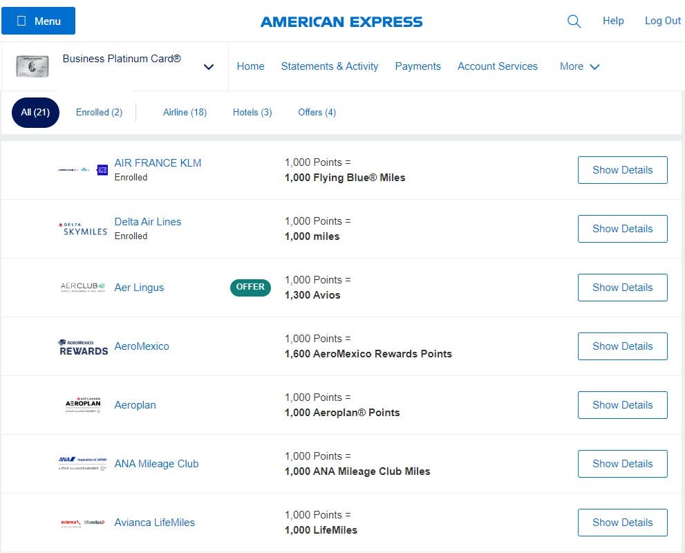Open the search icon
This screenshot has width=685, height=553.
[574, 21]
